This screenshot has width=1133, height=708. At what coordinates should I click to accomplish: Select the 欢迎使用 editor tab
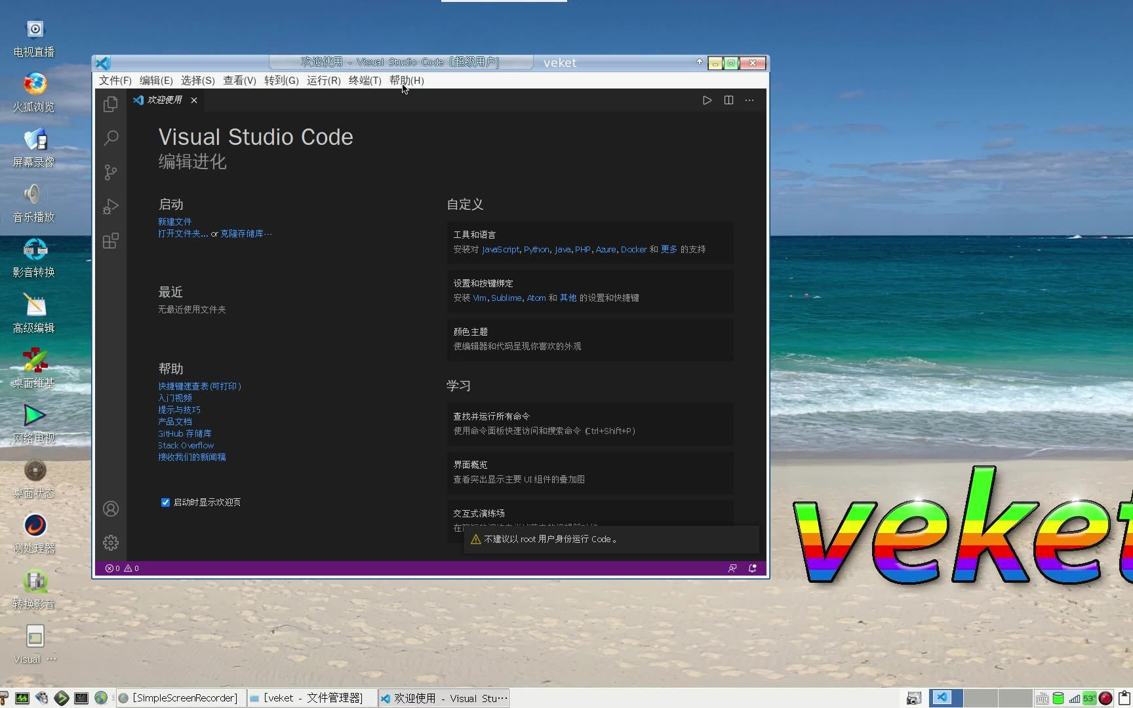[164, 100]
